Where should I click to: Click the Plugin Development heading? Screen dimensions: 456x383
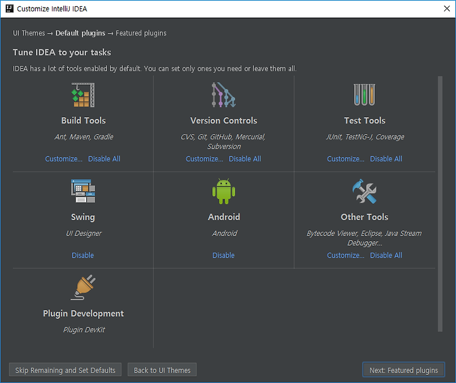pos(83,313)
